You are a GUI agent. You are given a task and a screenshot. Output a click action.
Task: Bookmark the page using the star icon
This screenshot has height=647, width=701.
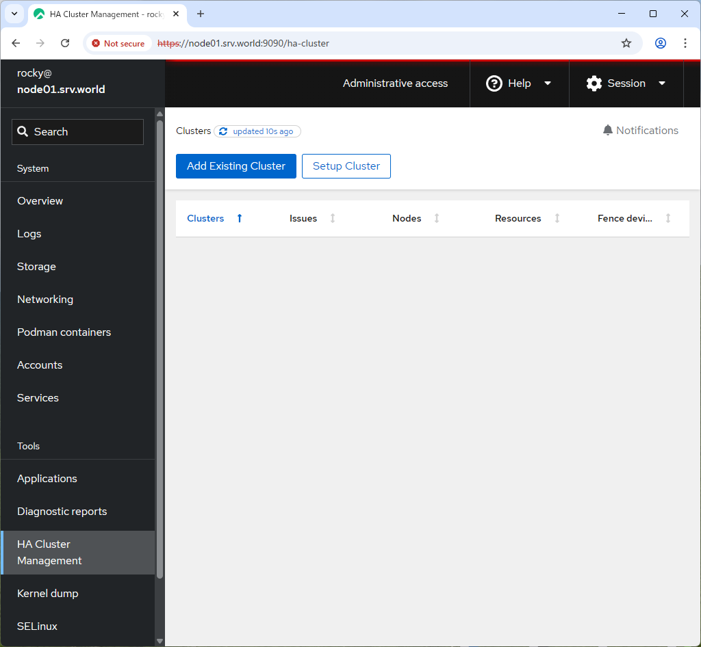pyautogui.click(x=626, y=42)
